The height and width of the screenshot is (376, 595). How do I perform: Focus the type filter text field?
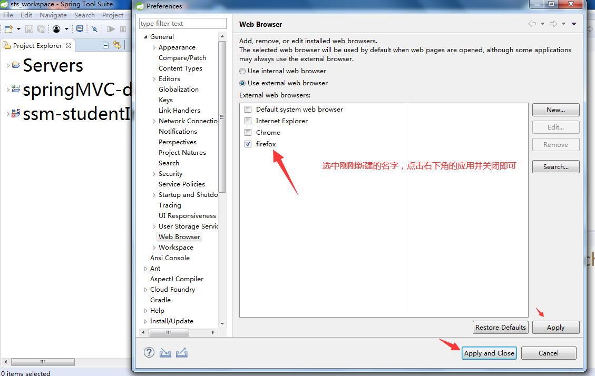tap(182, 24)
